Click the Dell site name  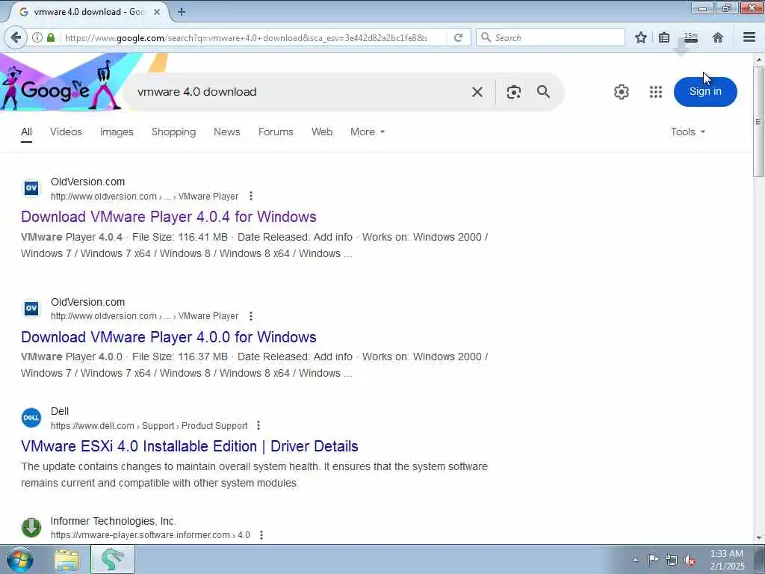[x=60, y=412]
